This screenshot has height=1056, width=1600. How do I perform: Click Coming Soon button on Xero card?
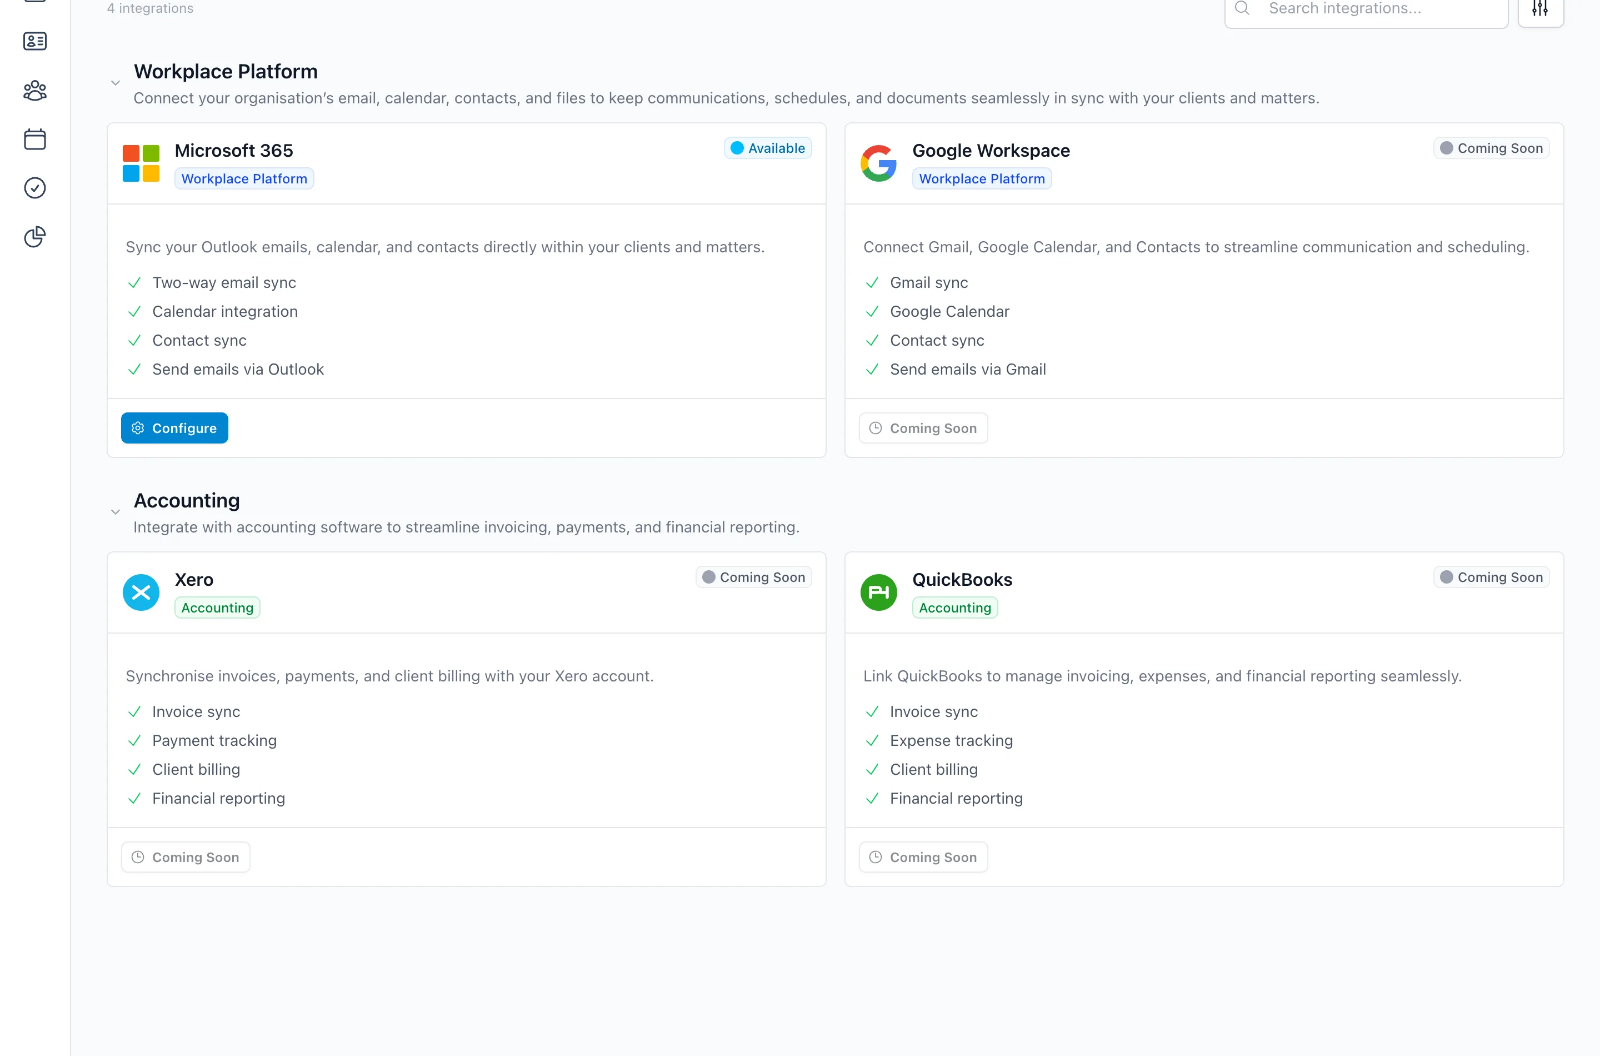tap(185, 858)
